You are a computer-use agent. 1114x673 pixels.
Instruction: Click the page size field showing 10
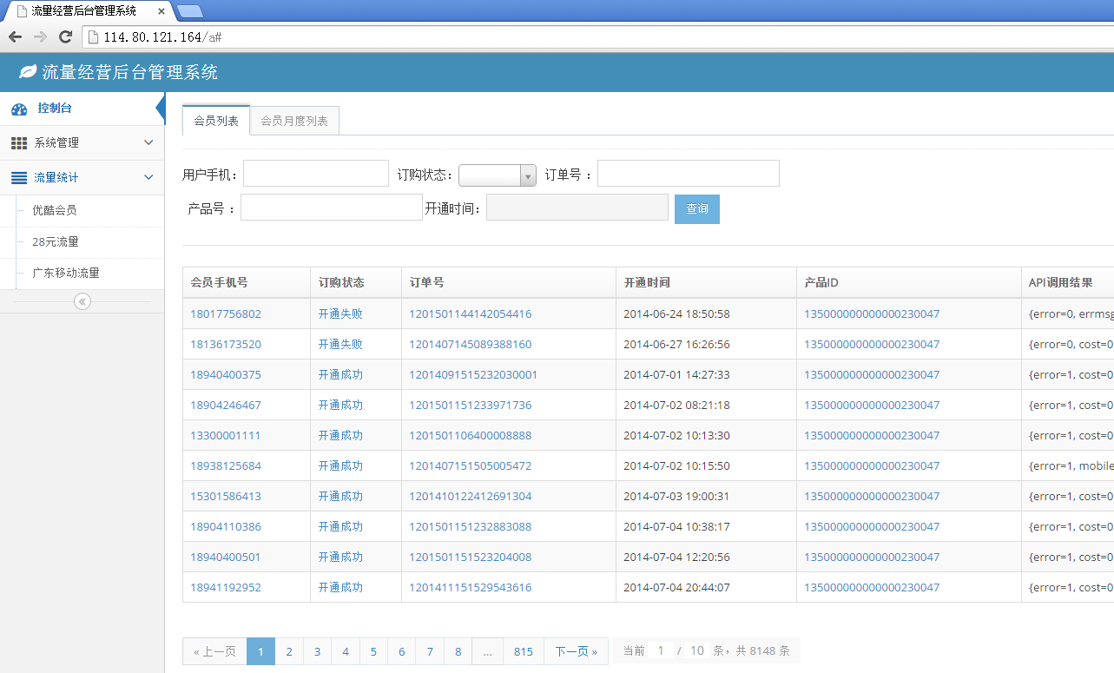696,650
